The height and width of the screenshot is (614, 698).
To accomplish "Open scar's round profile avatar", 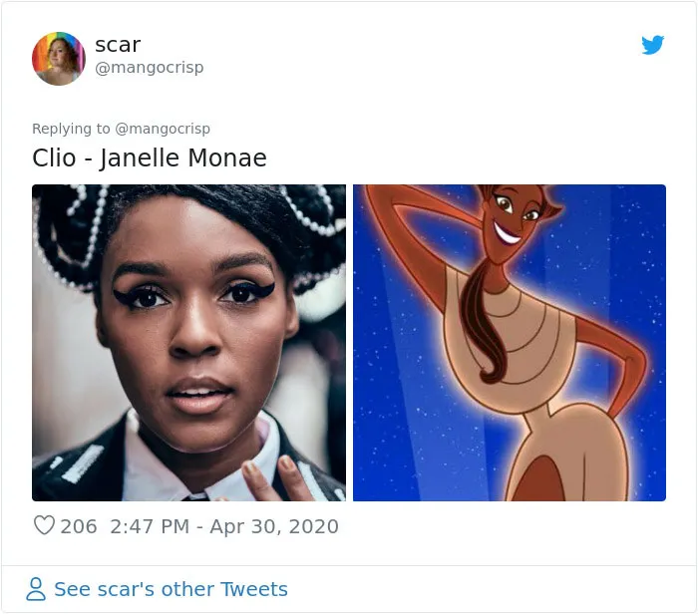I will pos(58,58).
